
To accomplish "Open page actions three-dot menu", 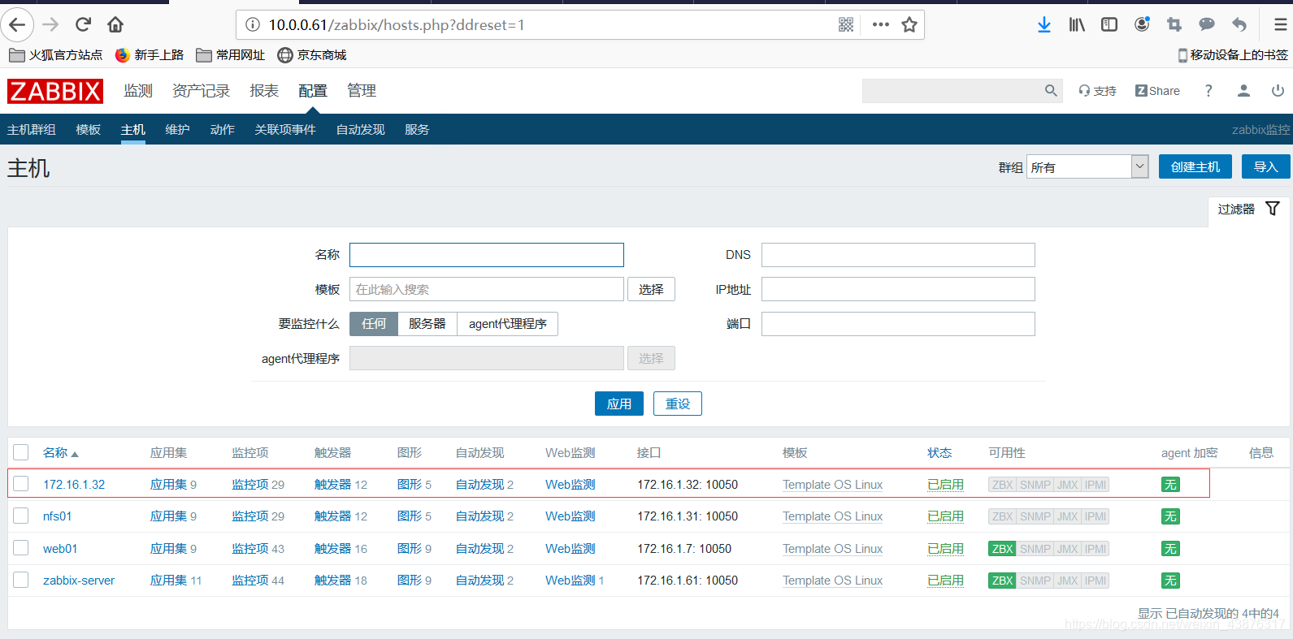I will click(x=880, y=24).
